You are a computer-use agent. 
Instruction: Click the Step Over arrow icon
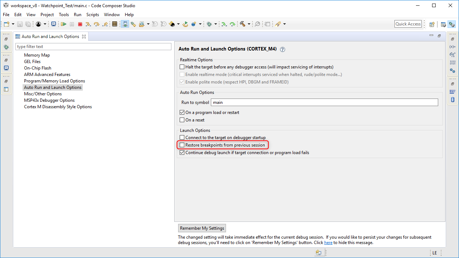(x=96, y=24)
